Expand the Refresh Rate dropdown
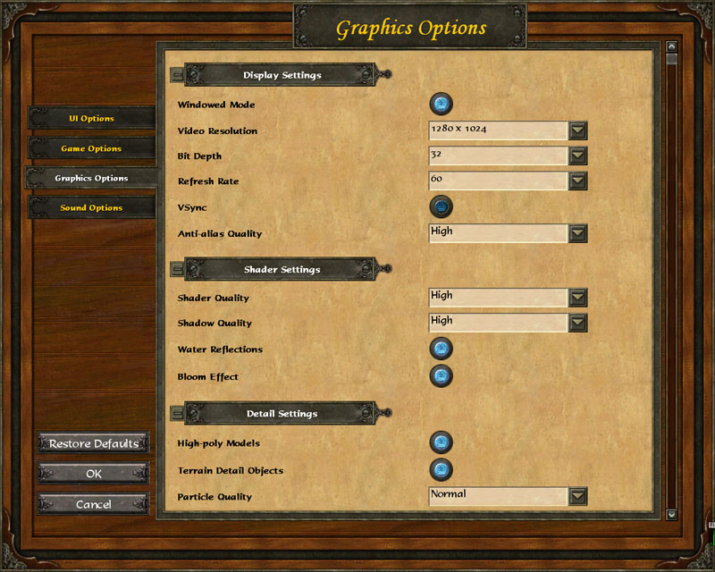The image size is (715, 572). point(578,181)
